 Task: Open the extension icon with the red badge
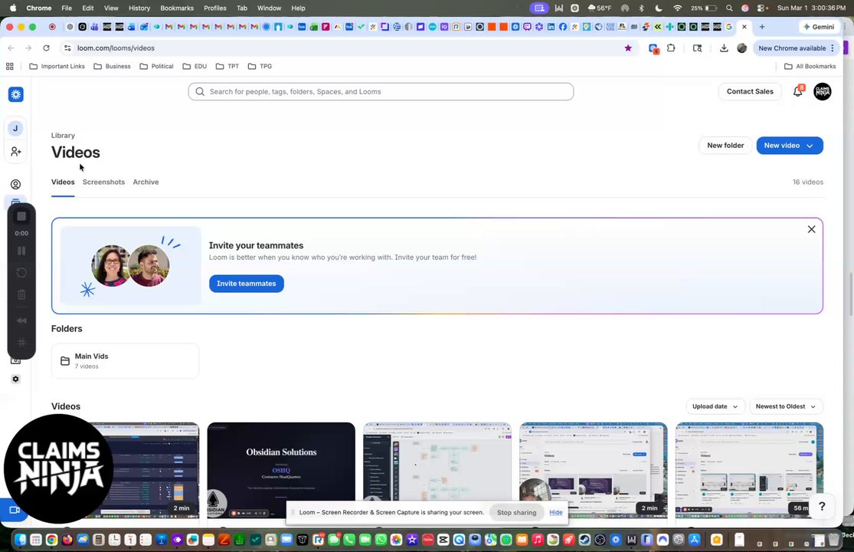(653, 48)
